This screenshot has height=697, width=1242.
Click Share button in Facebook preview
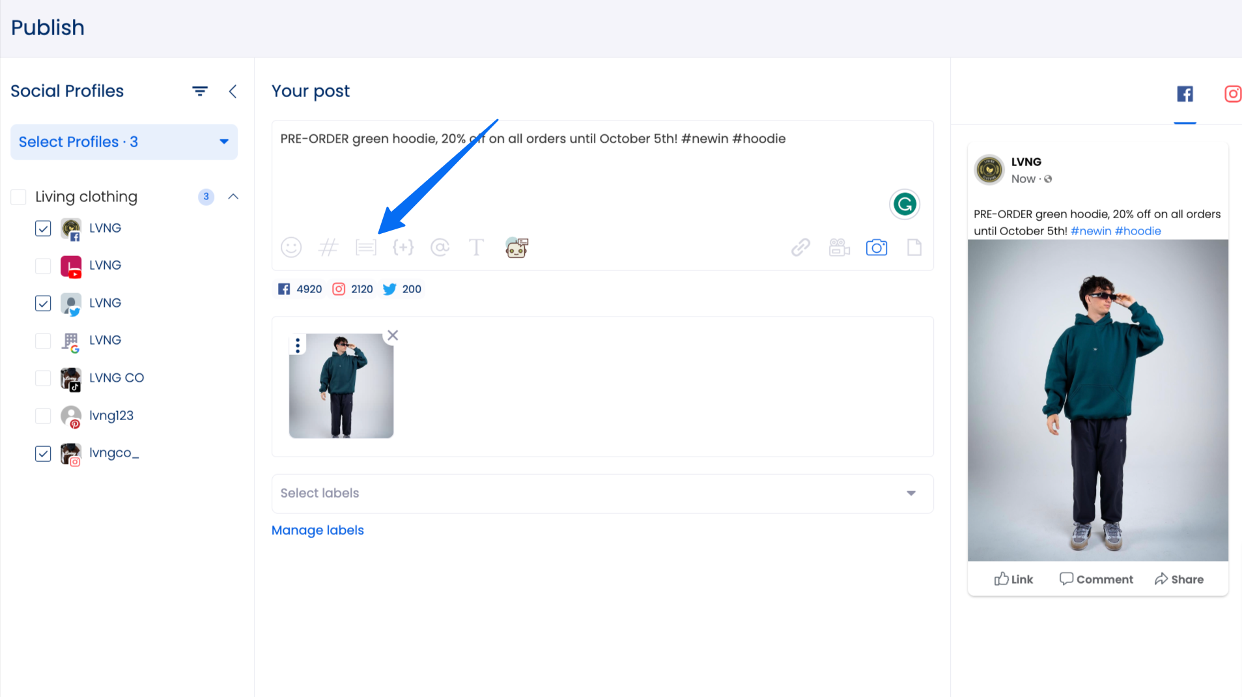click(x=1179, y=579)
